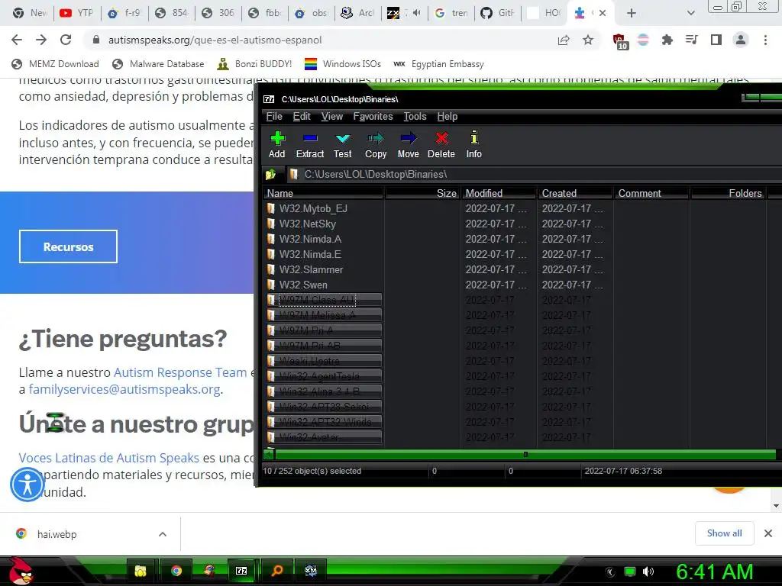Click the 7-Zip horizontal scrollbar
The width and height of the screenshot is (782, 586).
pyautogui.click(x=525, y=455)
